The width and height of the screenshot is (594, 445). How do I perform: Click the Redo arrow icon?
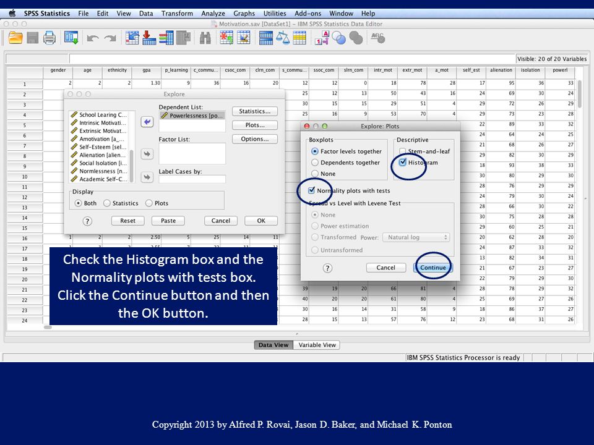tap(110, 38)
